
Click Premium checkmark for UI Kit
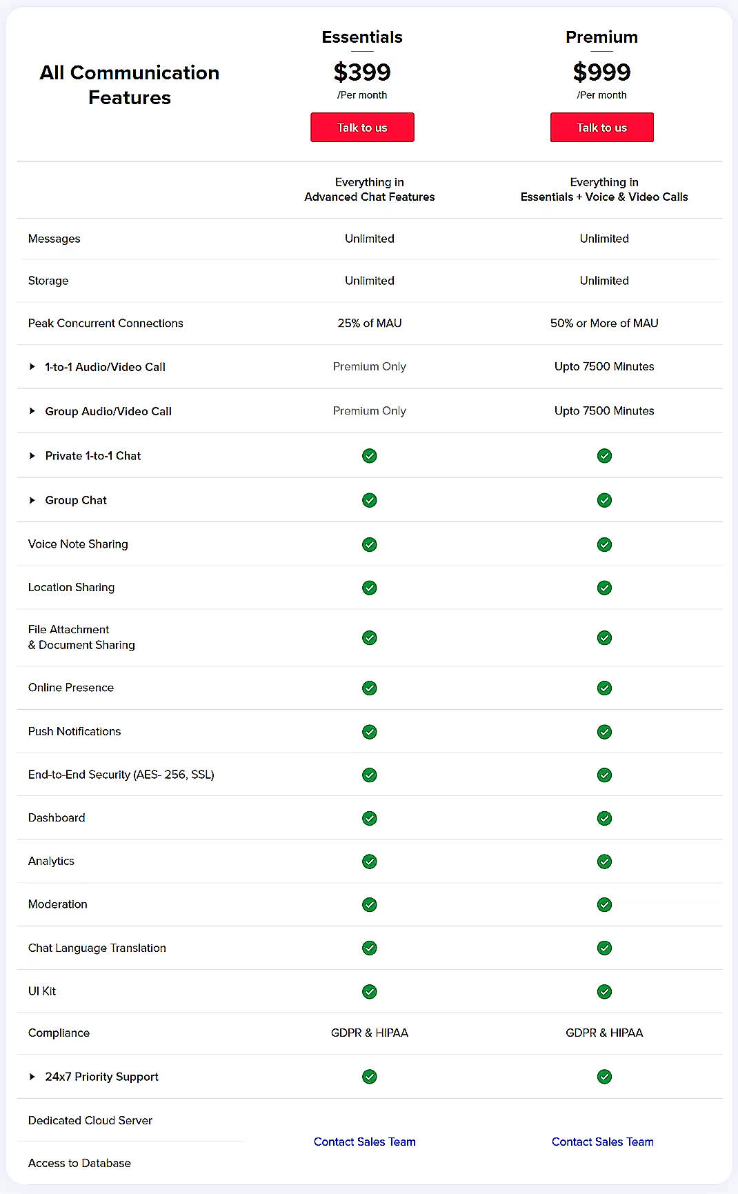coord(604,992)
